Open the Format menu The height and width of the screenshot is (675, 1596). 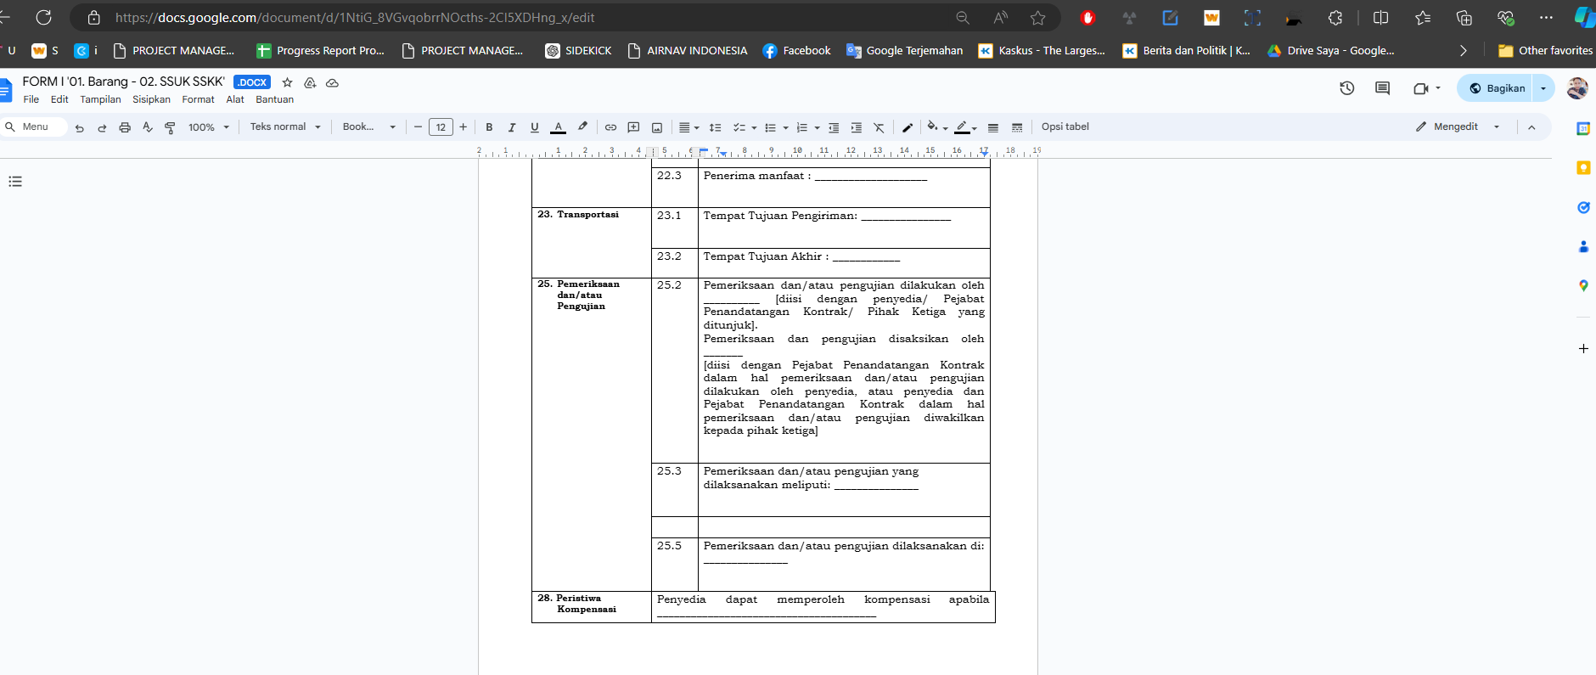[x=198, y=99]
